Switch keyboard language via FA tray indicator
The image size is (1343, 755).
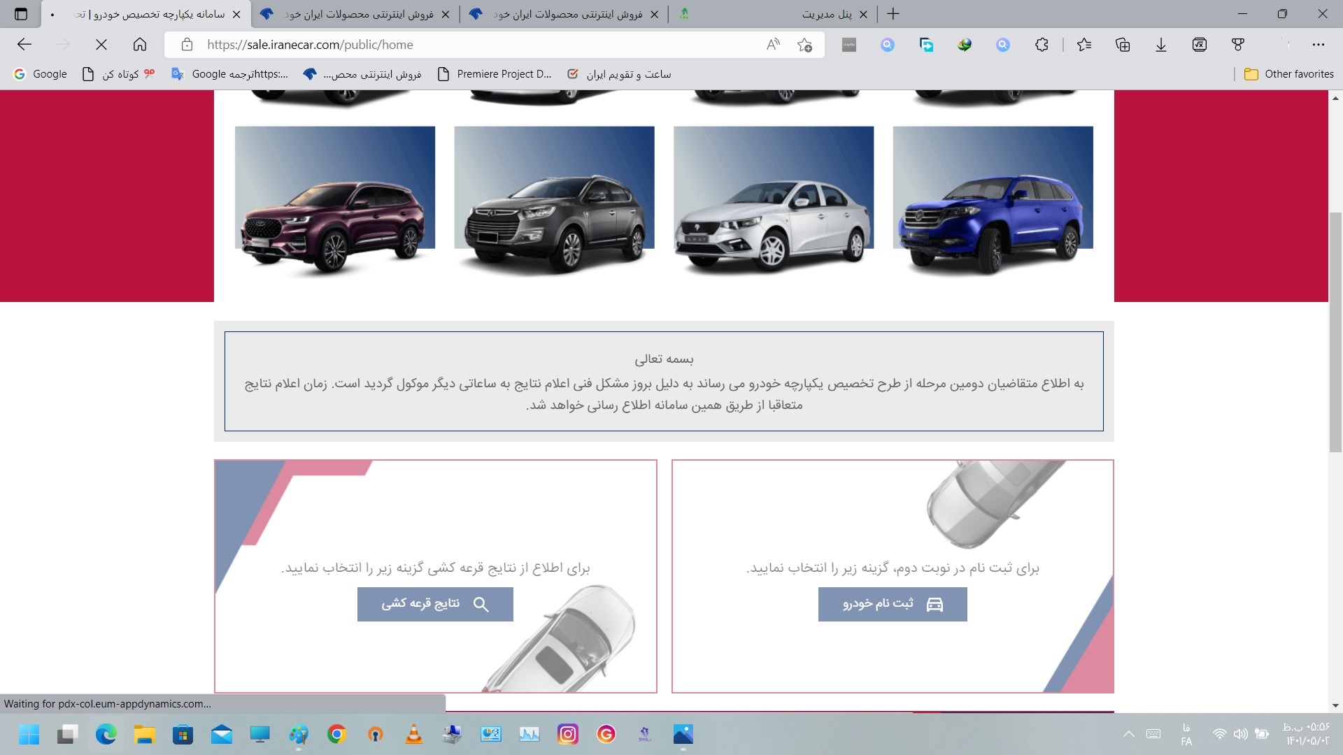click(x=1187, y=734)
